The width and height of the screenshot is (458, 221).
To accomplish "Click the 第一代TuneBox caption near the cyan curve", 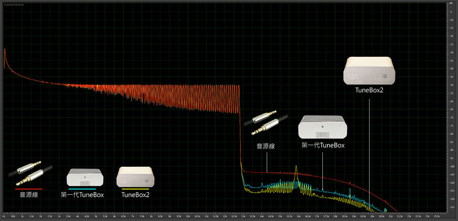I will [323, 145].
